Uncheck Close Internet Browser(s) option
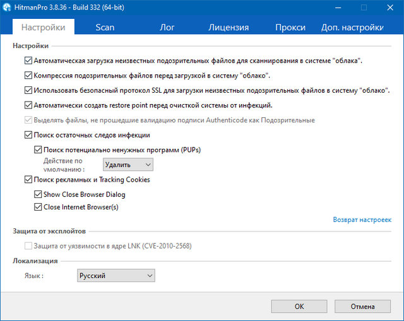The height and width of the screenshot is (321, 404). click(38, 207)
